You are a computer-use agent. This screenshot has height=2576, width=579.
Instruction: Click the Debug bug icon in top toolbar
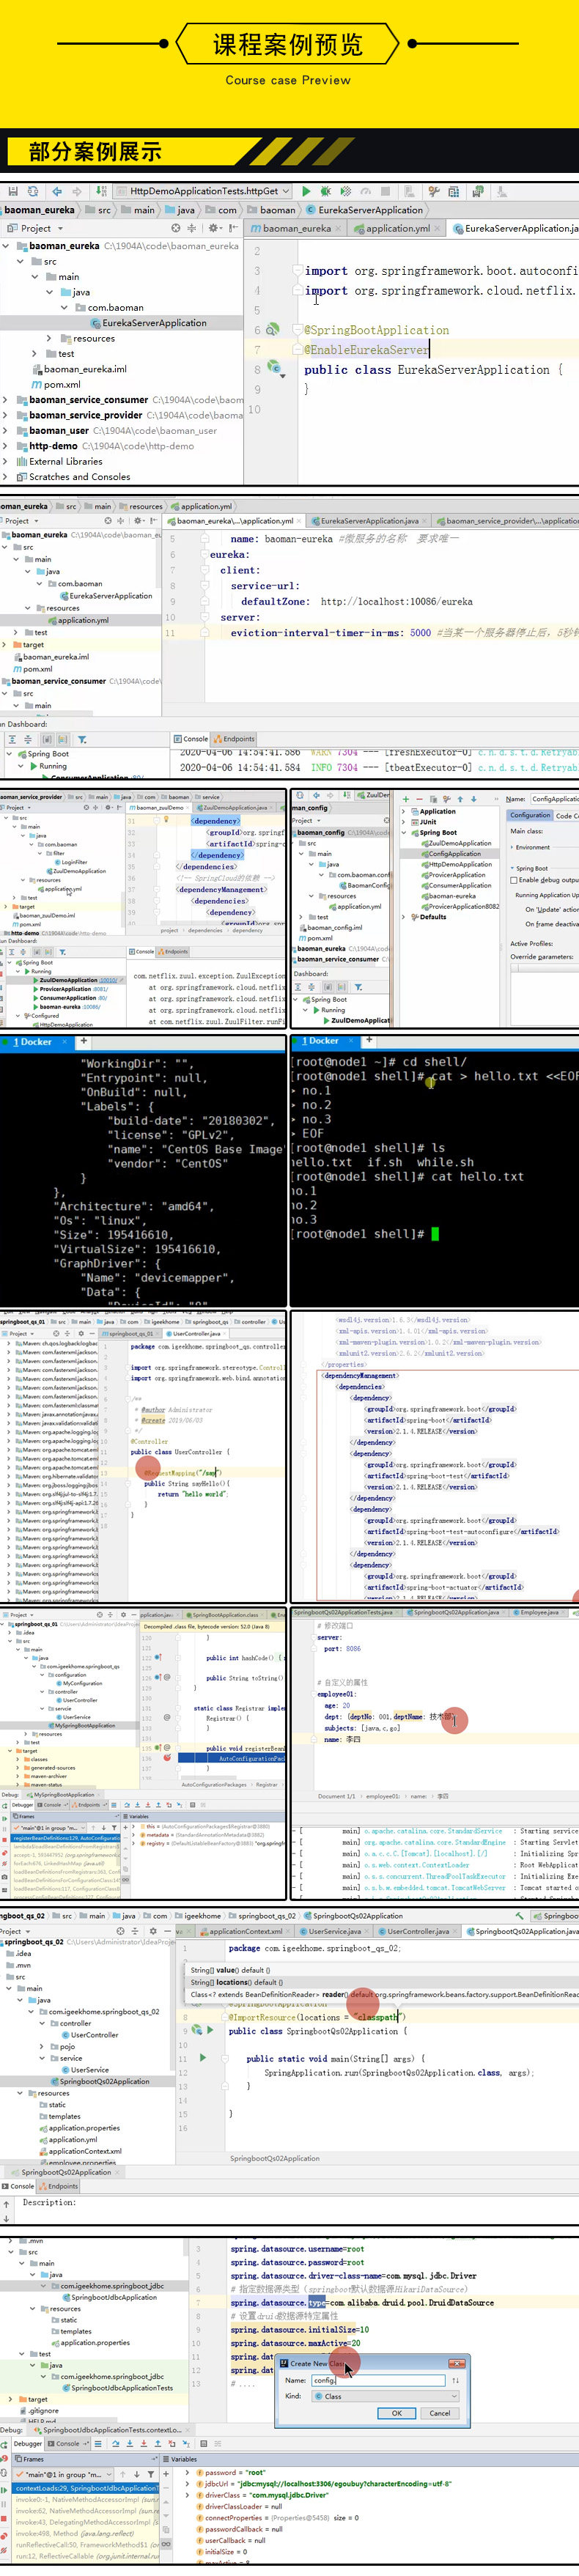coord(326,191)
